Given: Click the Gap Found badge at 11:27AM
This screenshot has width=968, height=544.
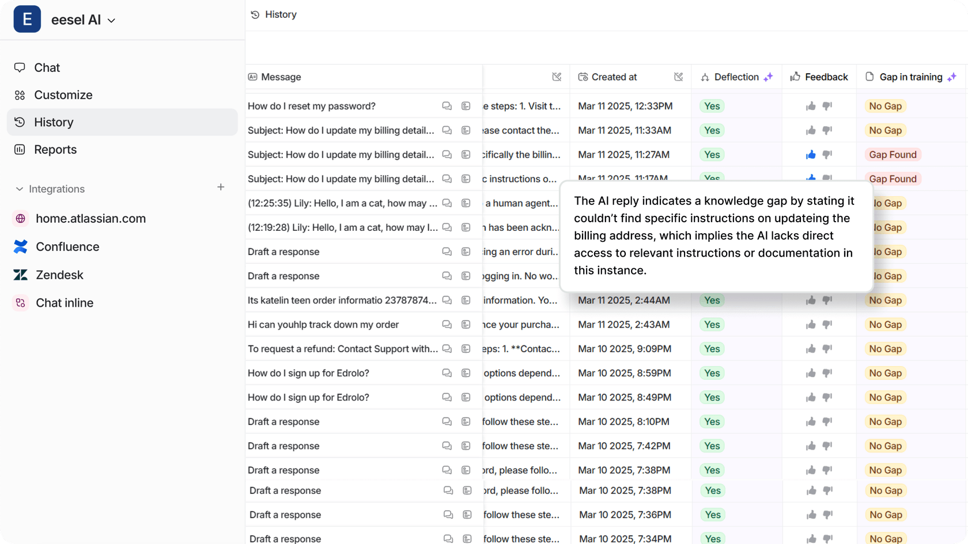Looking at the screenshot, I should (892, 155).
